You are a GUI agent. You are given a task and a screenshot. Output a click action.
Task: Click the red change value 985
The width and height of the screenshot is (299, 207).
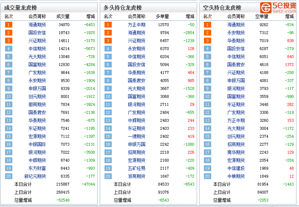tap(191, 80)
